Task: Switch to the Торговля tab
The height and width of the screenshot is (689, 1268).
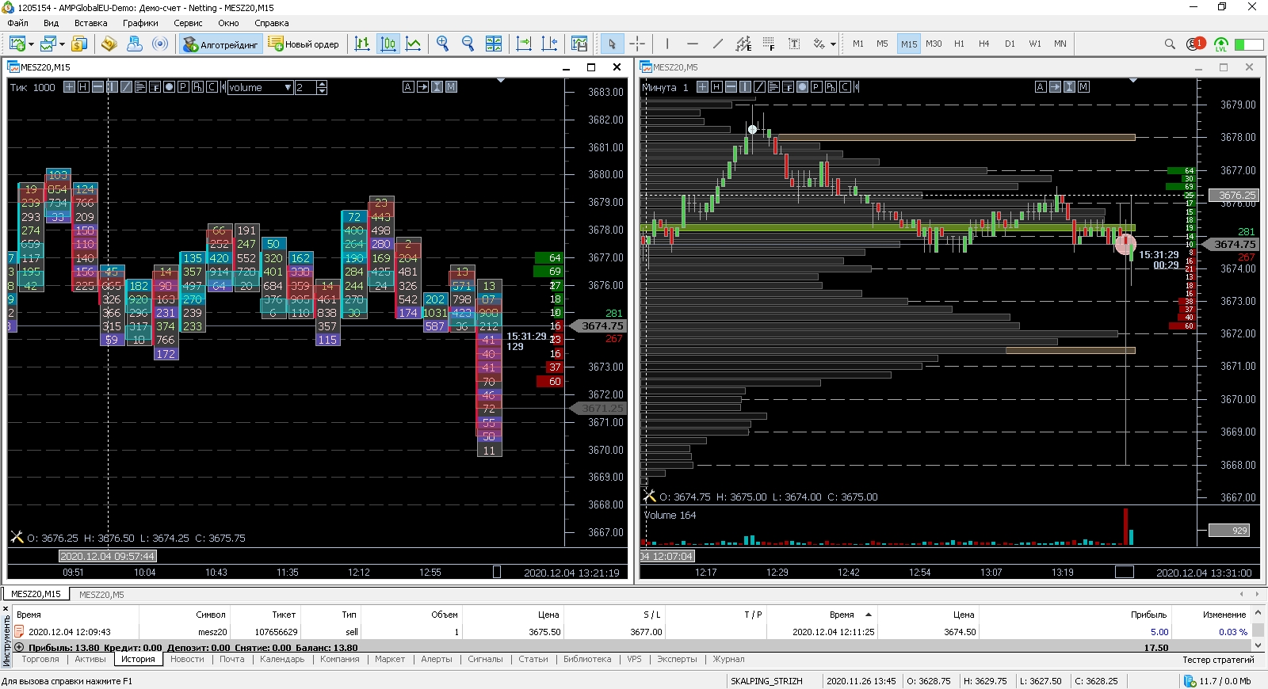Action: click(40, 659)
